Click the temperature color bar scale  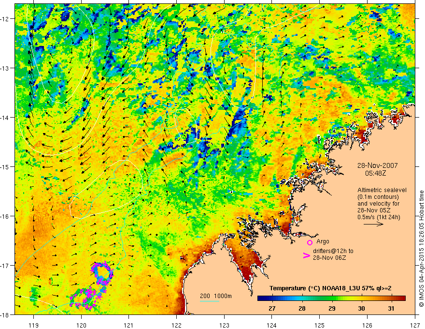(331, 299)
